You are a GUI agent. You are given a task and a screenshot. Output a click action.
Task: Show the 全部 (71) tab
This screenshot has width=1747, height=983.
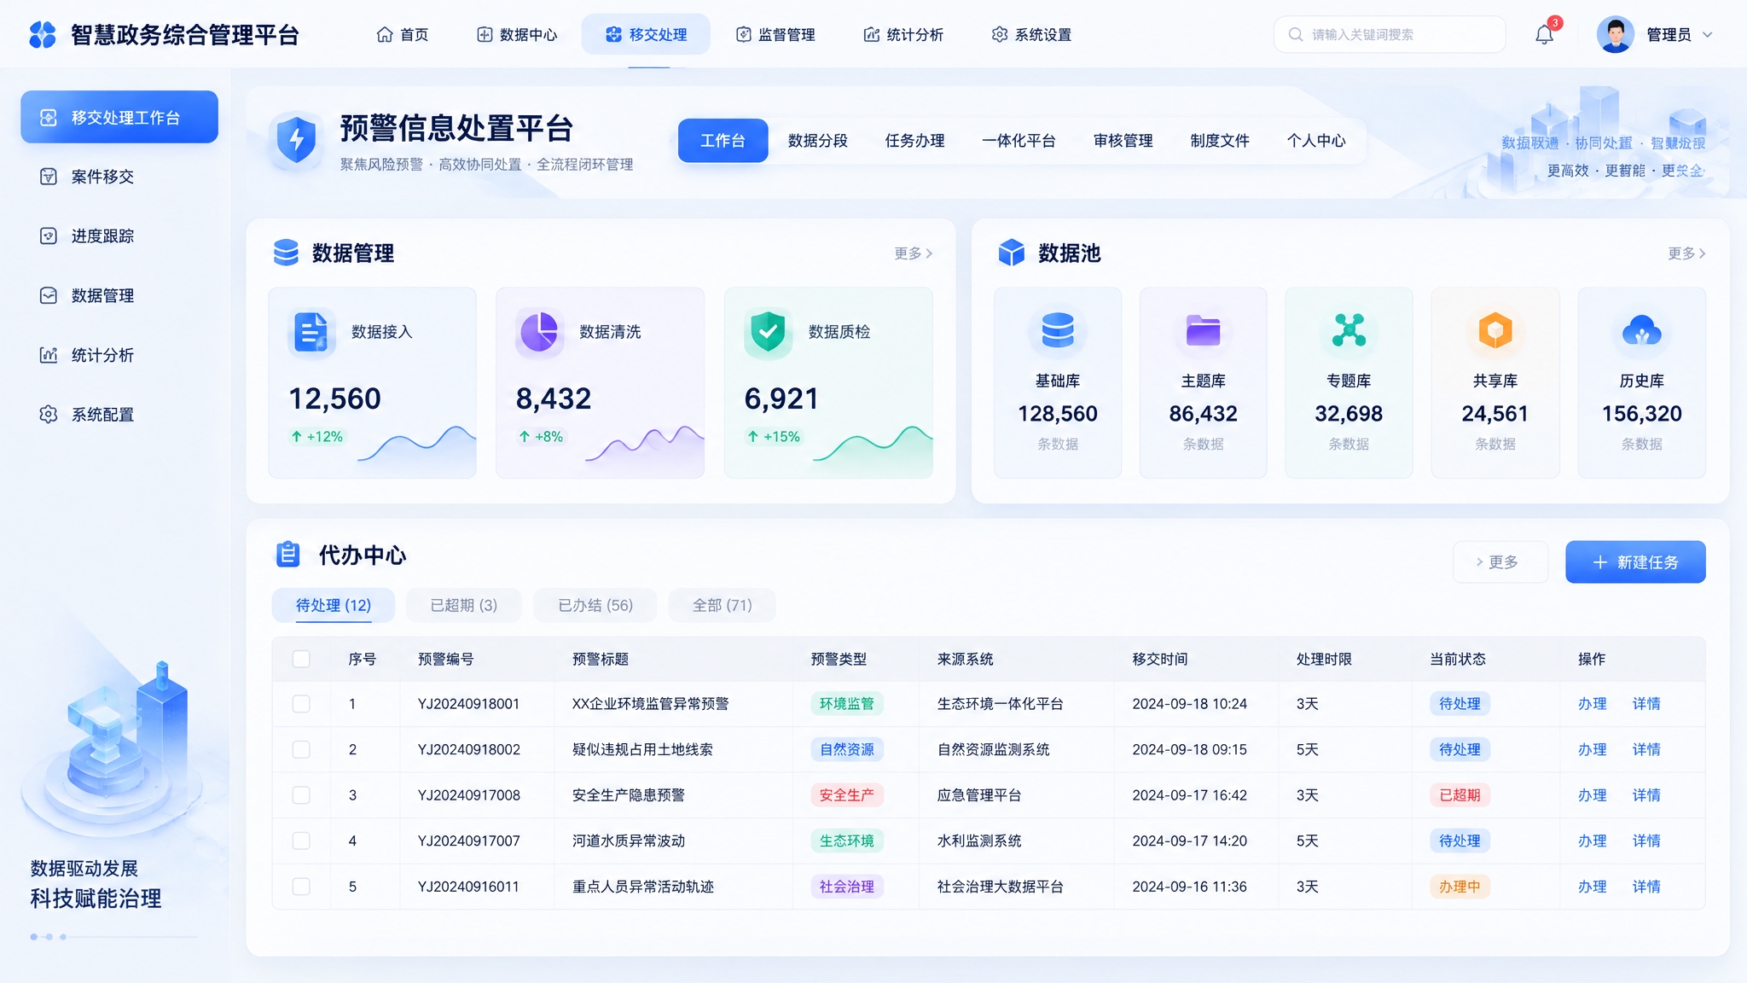click(x=722, y=605)
